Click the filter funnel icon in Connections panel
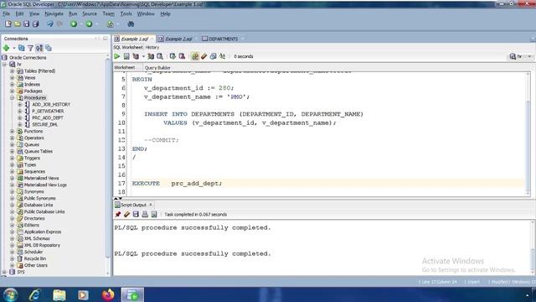 coord(30,49)
